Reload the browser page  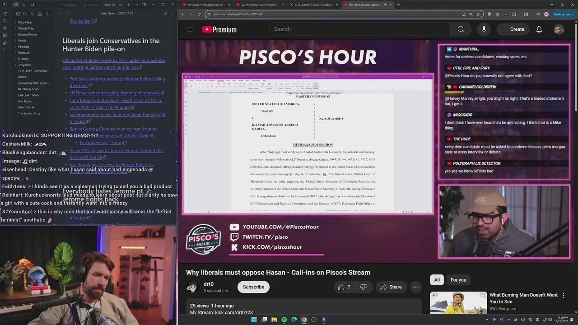pos(199,14)
